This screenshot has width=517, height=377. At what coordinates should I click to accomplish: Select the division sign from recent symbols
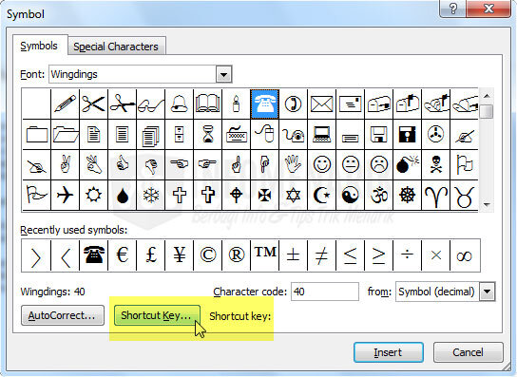tap(407, 255)
